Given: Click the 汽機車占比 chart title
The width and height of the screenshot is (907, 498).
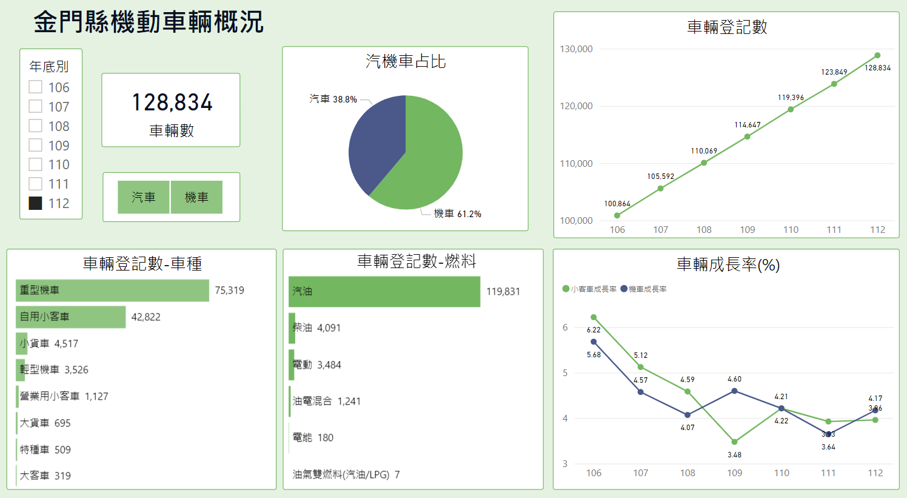Looking at the screenshot, I should [x=406, y=61].
